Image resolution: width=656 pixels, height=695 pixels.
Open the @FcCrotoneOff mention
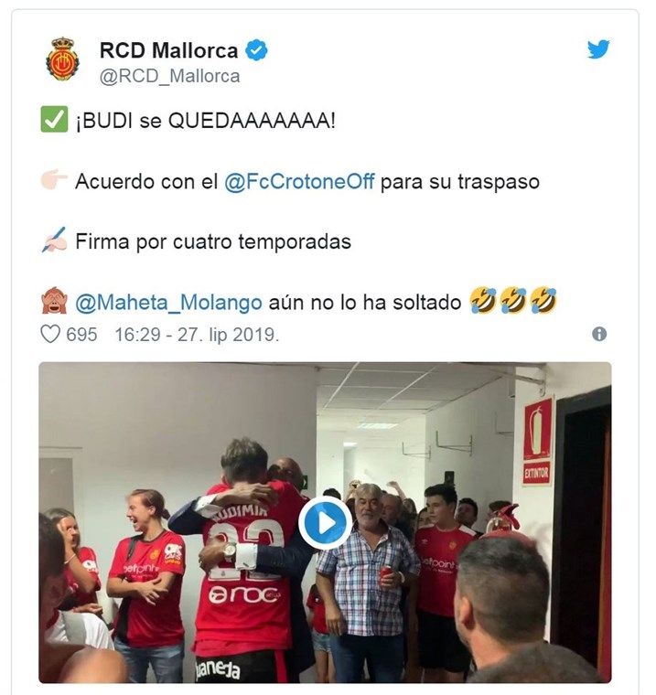[299, 182]
